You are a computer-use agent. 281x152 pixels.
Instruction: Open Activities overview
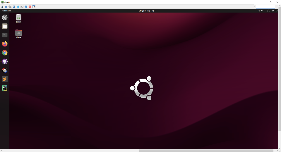click(6, 11)
